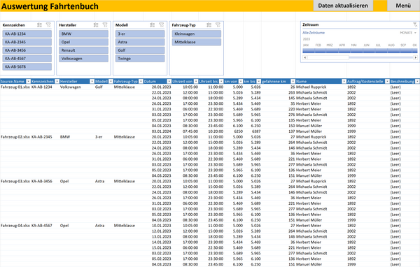Change timeline level from MONATE dropdown
The height and width of the screenshot is (267, 420).
click(x=408, y=33)
